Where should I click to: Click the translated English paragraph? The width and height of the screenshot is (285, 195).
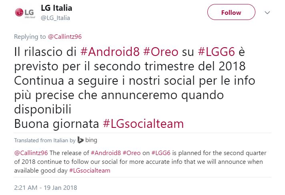tap(140, 161)
